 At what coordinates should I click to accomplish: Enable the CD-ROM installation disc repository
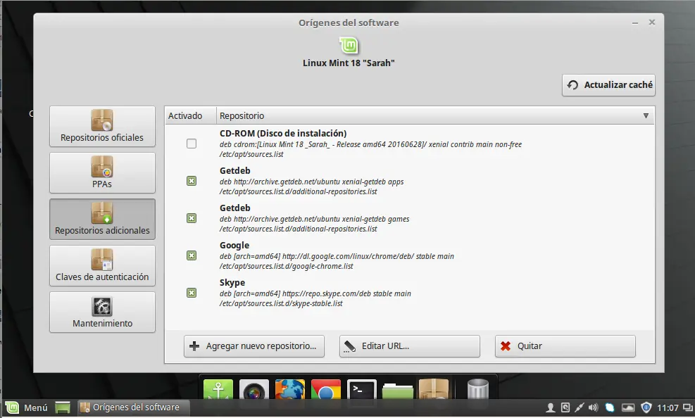[x=192, y=144]
